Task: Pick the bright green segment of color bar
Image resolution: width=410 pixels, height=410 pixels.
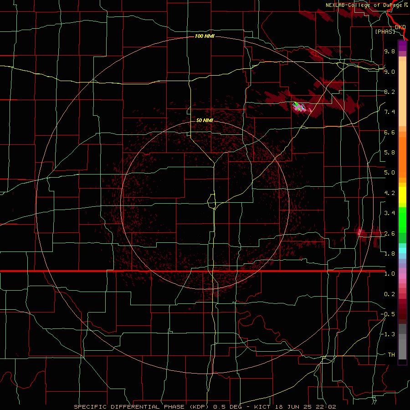Action: 402,220
